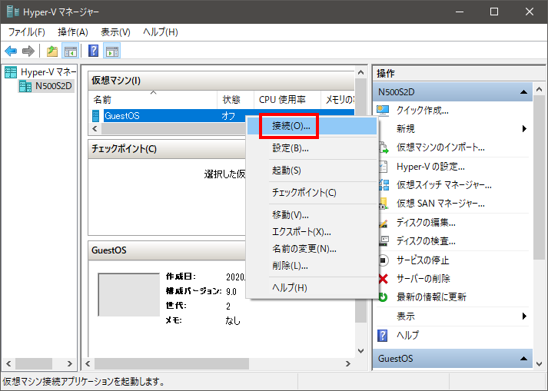Choose 削除(L)... from the context menu
The width and height of the screenshot is (548, 391).
coord(311,266)
